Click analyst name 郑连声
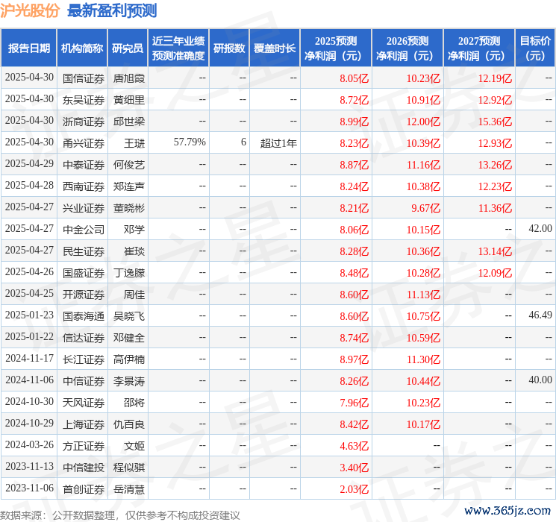Image resolution: width=556 pixels, height=522 pixels. click(x=128, y=186)
